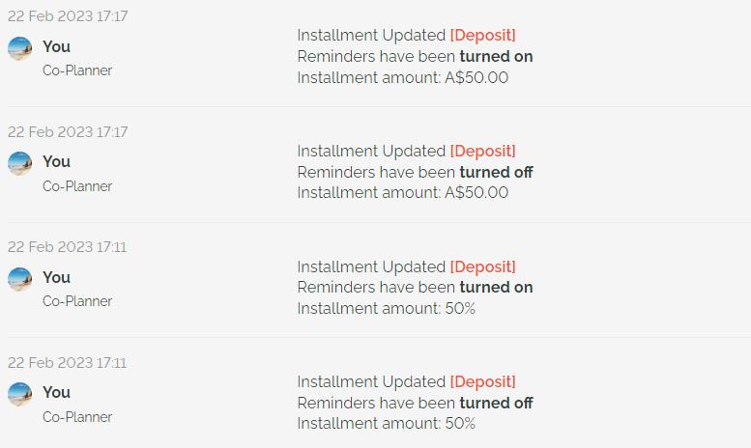The height and width of the screenshot is (448, 751).
Task: Click 'Co-Planner' label in top entry
Action: coord(77,70)
